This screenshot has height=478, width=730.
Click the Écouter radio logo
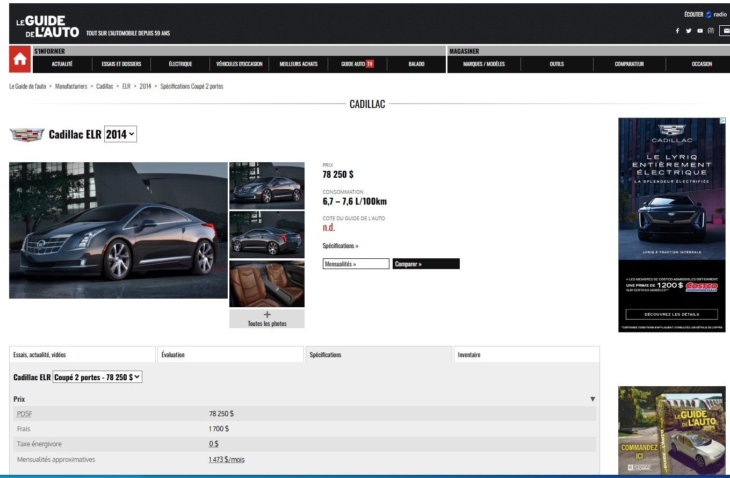point(705,15)
